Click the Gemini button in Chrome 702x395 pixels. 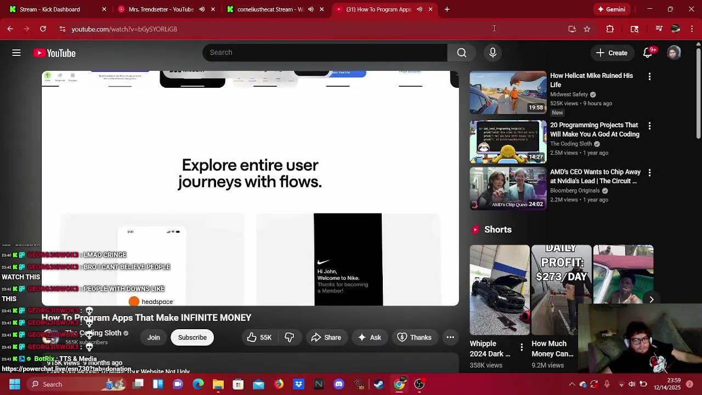(611, 9)
